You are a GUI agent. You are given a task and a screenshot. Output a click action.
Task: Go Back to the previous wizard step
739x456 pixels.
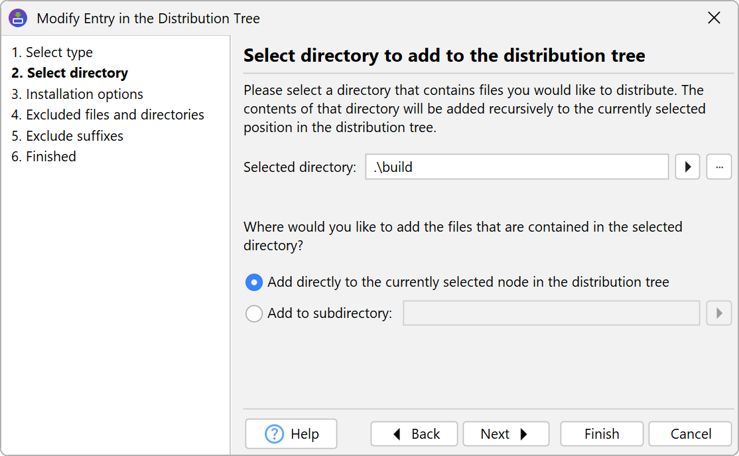(414, 434)
